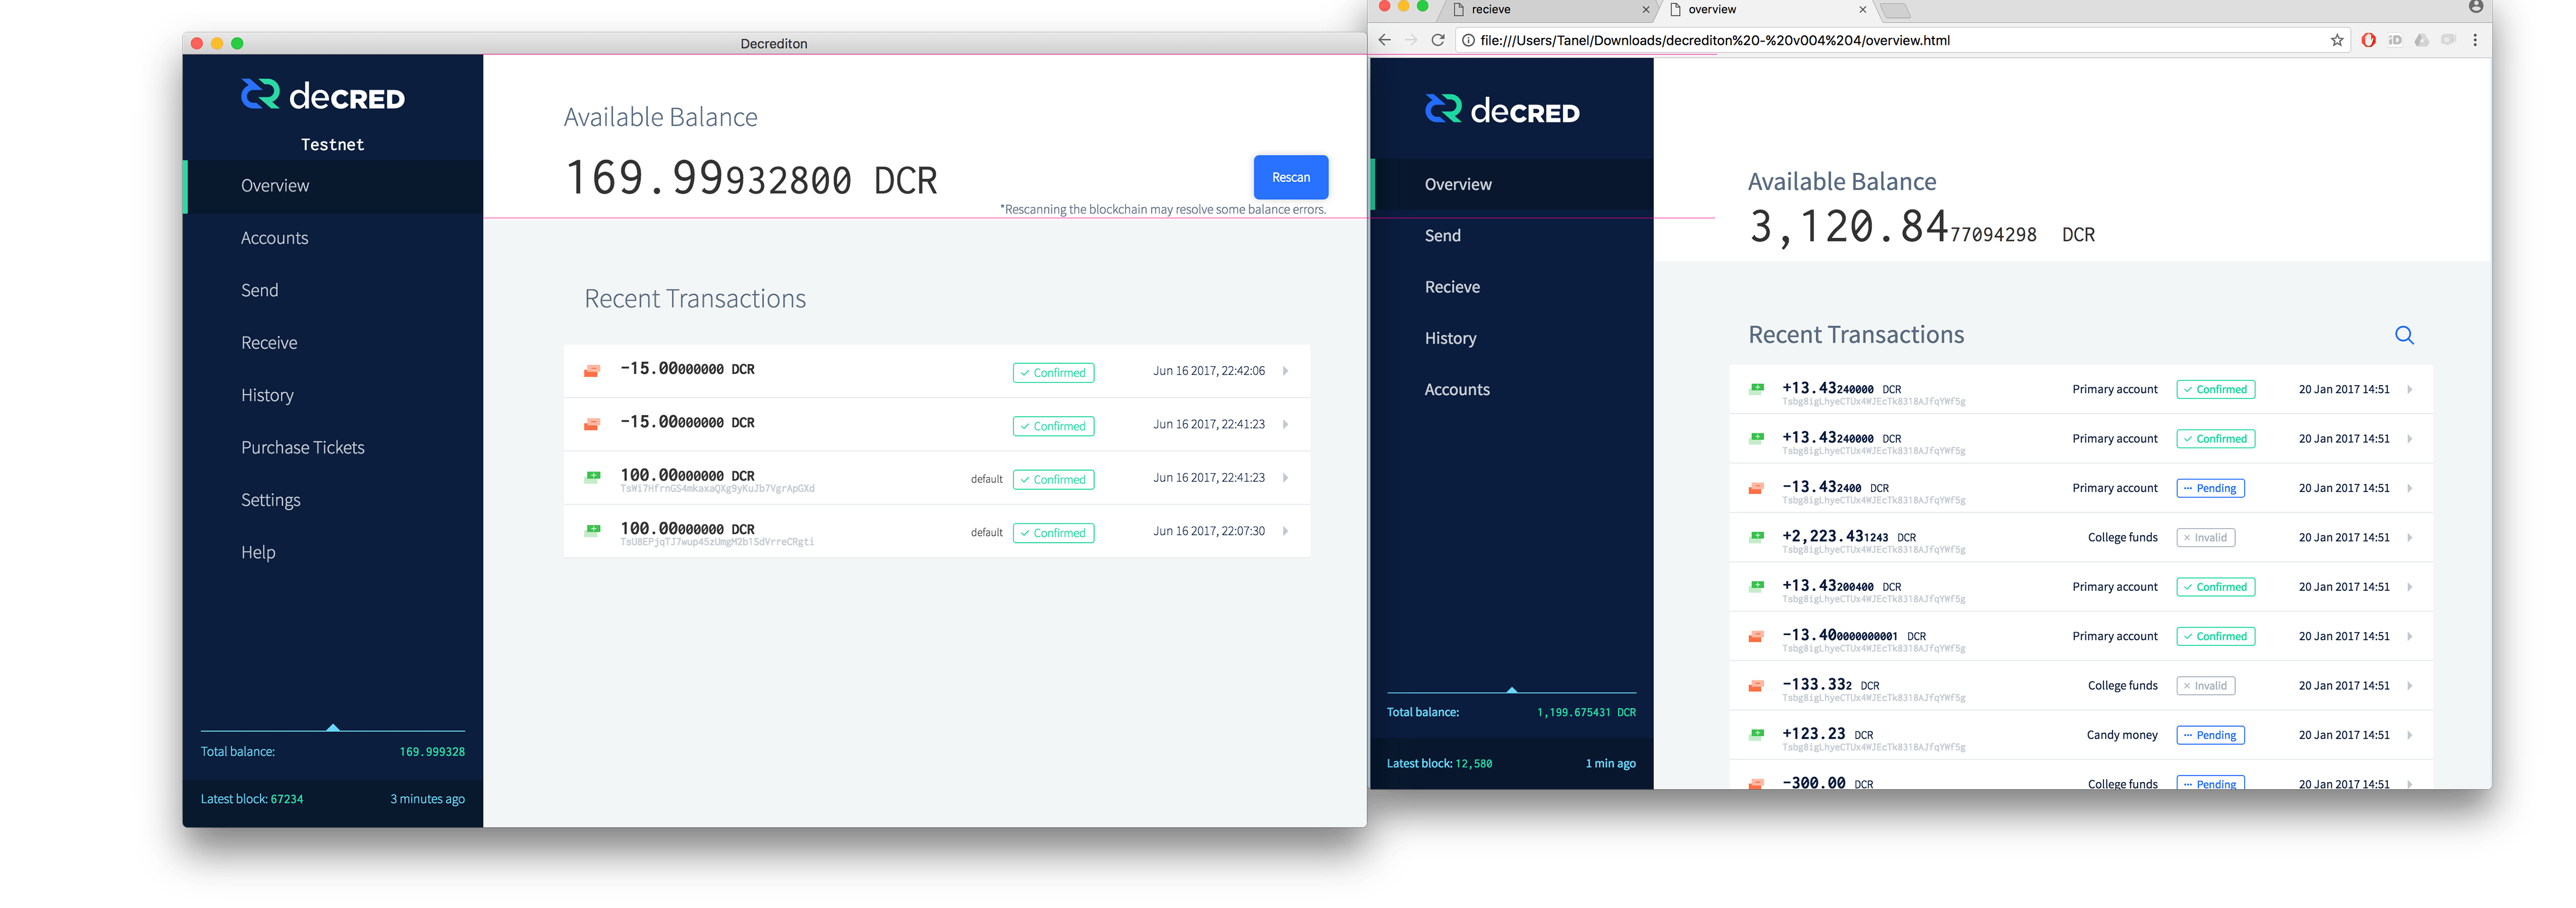Expand the first Primary account transaction details
Viewport: 2576px width, 908px height.
click(2411, 389)
